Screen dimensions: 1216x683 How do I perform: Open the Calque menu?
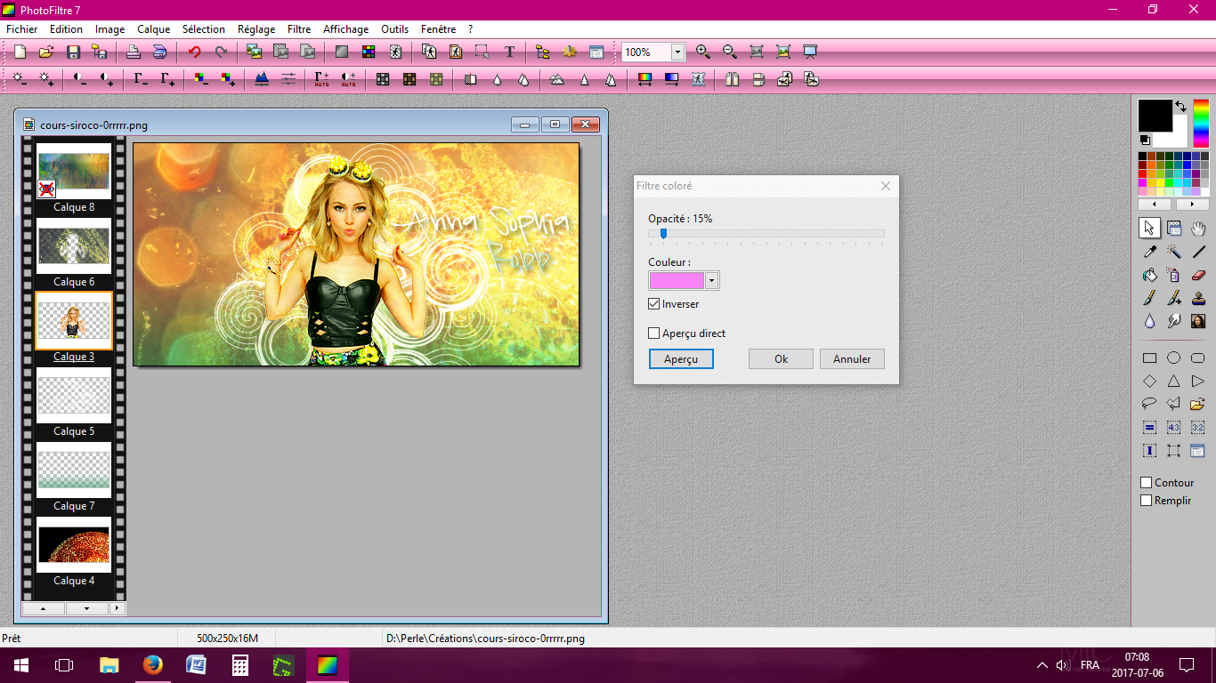pos(154,29)
